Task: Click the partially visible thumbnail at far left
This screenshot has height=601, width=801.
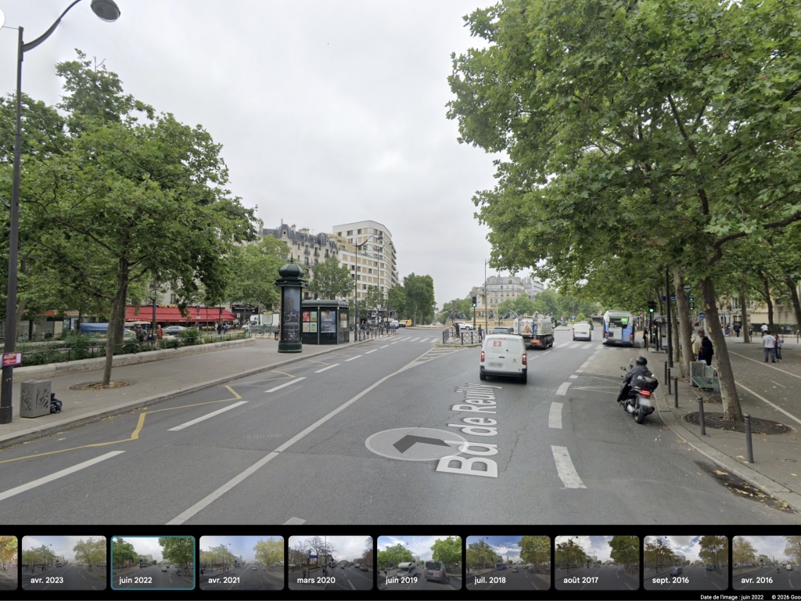Action: point(8,562)
